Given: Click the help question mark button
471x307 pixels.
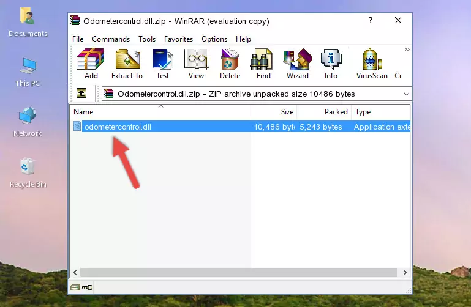Looking at the screenshot, I should (x=371, y=20).
